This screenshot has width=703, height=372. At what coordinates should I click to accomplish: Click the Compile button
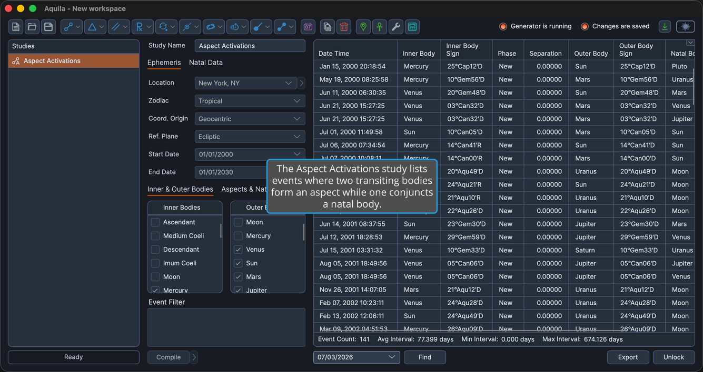pyautogui.click(x=169, y=357)
